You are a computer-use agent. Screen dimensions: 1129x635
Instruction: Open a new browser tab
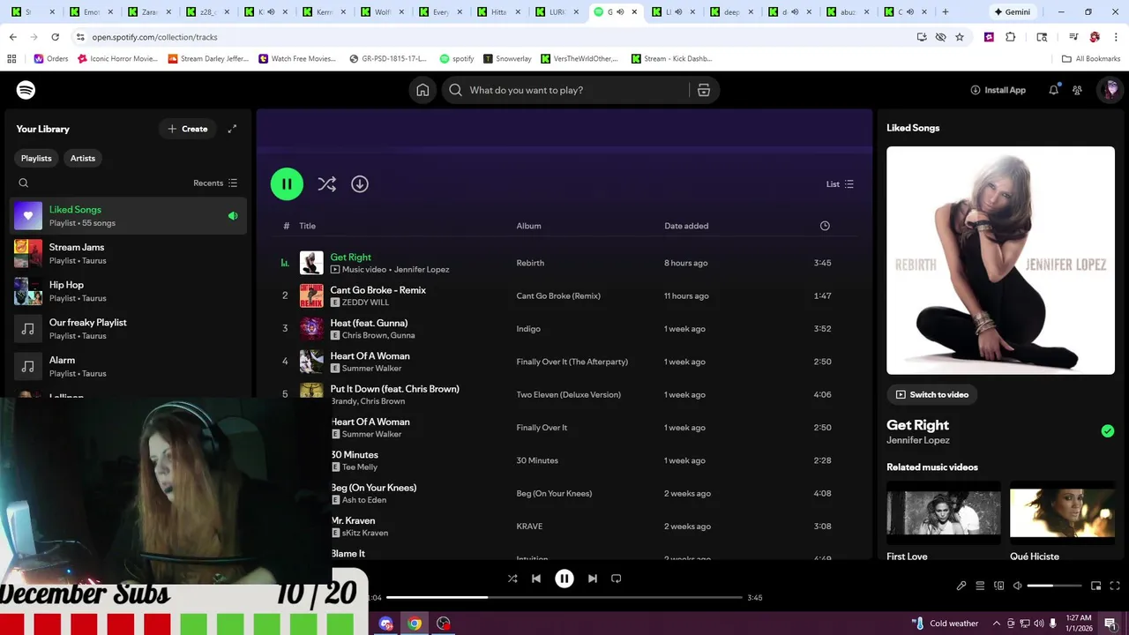[946, 12]
